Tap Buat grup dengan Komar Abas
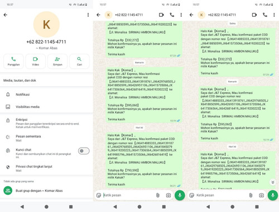Image resolution: width=279 pixels, height=212 pixels. click(x=46, y=191)
